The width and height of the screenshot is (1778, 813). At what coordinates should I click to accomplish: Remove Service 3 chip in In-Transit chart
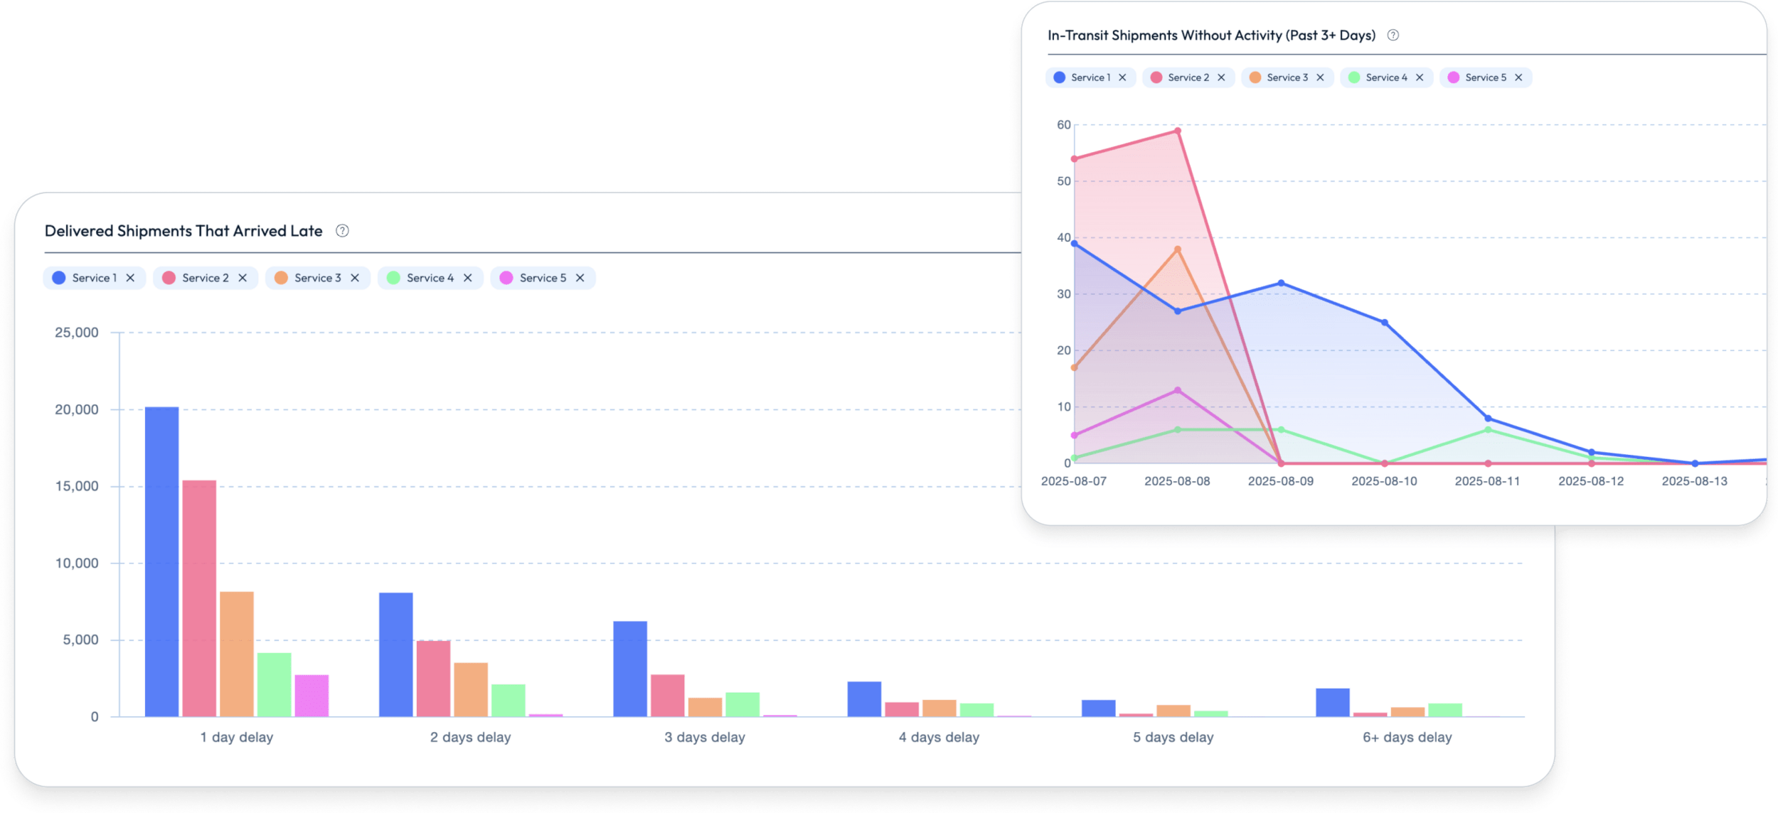[1320, 77]
